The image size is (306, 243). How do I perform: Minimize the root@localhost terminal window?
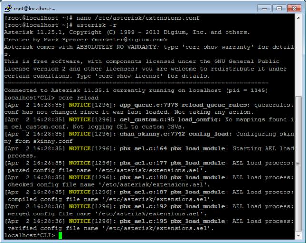[x=264, y=9]
